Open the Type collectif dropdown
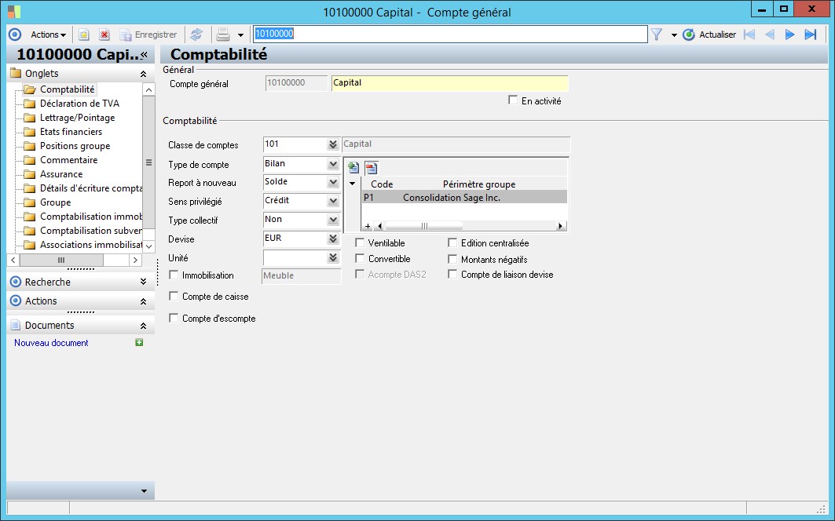Image resolution: width=835 pixels, height=521 pixels. coord(333,219)
